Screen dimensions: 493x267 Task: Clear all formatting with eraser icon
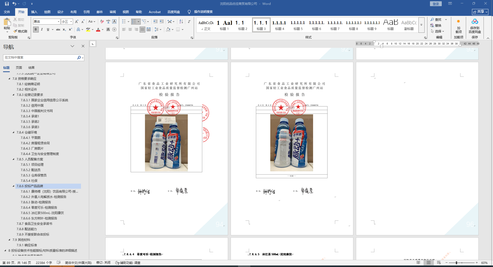pyautogui.click(x=102, y=22)
